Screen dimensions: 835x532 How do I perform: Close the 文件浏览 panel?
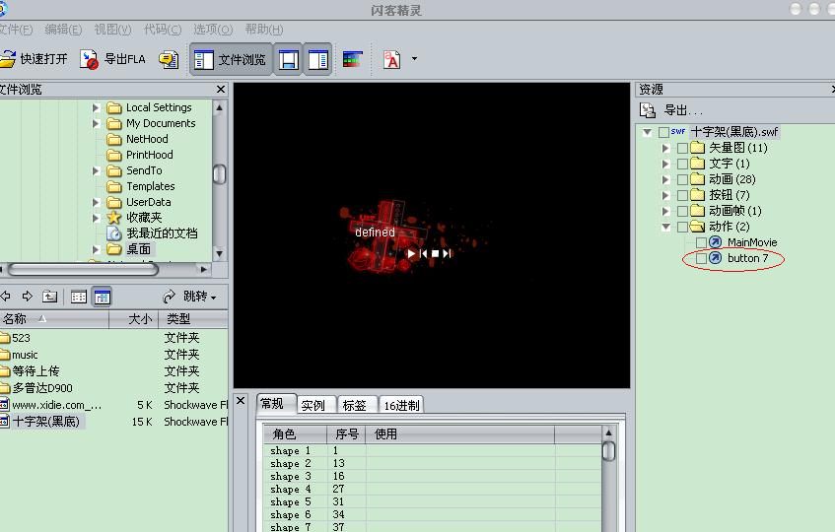221,90
